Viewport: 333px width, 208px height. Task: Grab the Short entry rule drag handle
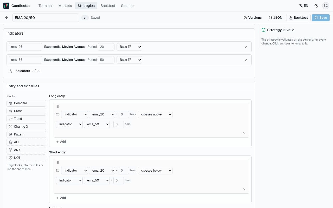click(58, 162)
